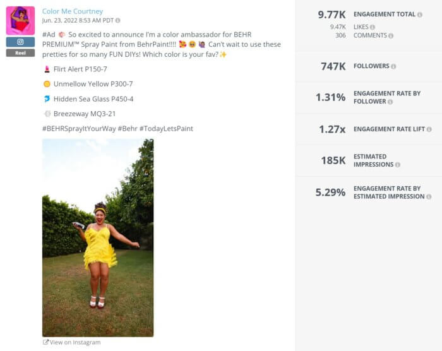442x351 pixels.
Task: Click the Engagement Rate by Estimated Impression info icon
Action: 429,196
